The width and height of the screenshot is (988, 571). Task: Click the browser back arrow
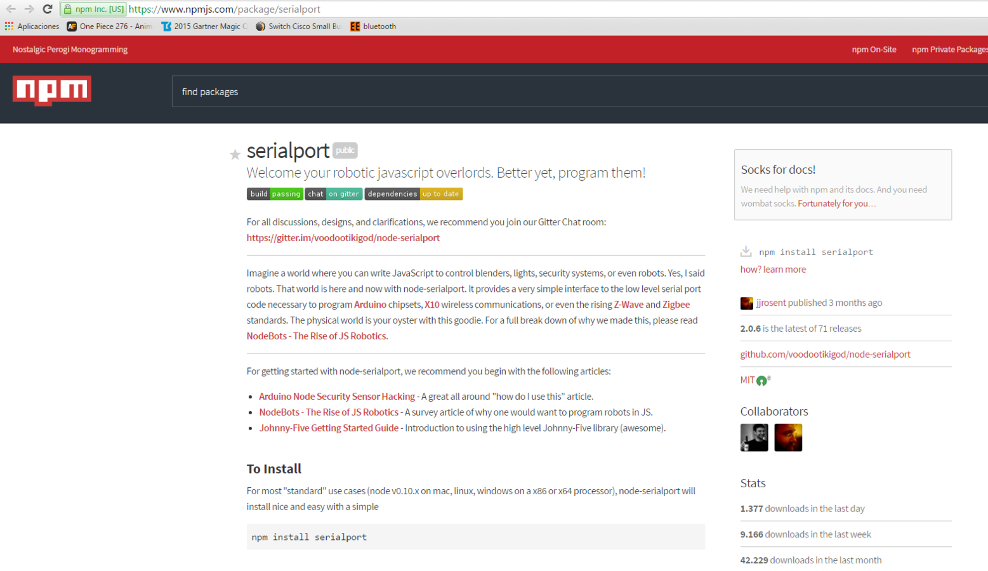pos(11,9)
